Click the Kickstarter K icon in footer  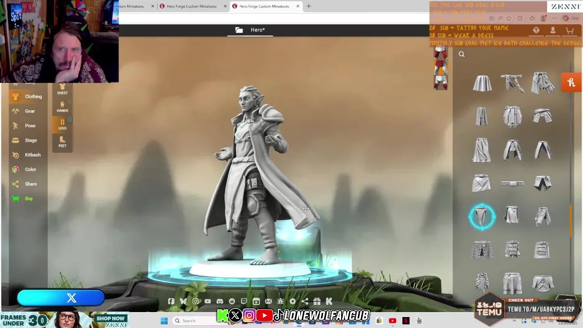point(329,301)
